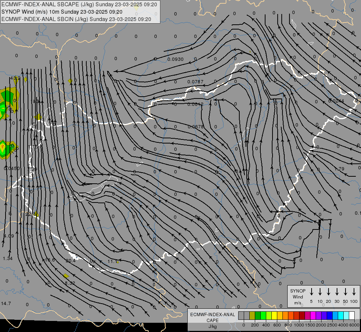The height and width of the screenshot is (332, 361).
Task: Click the 0.0612 value on the map
Action: tap(195, 104)
